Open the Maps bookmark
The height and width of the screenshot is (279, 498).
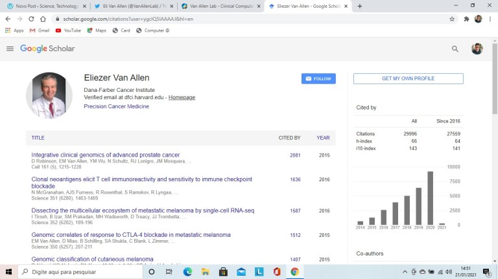coord(97,30)
